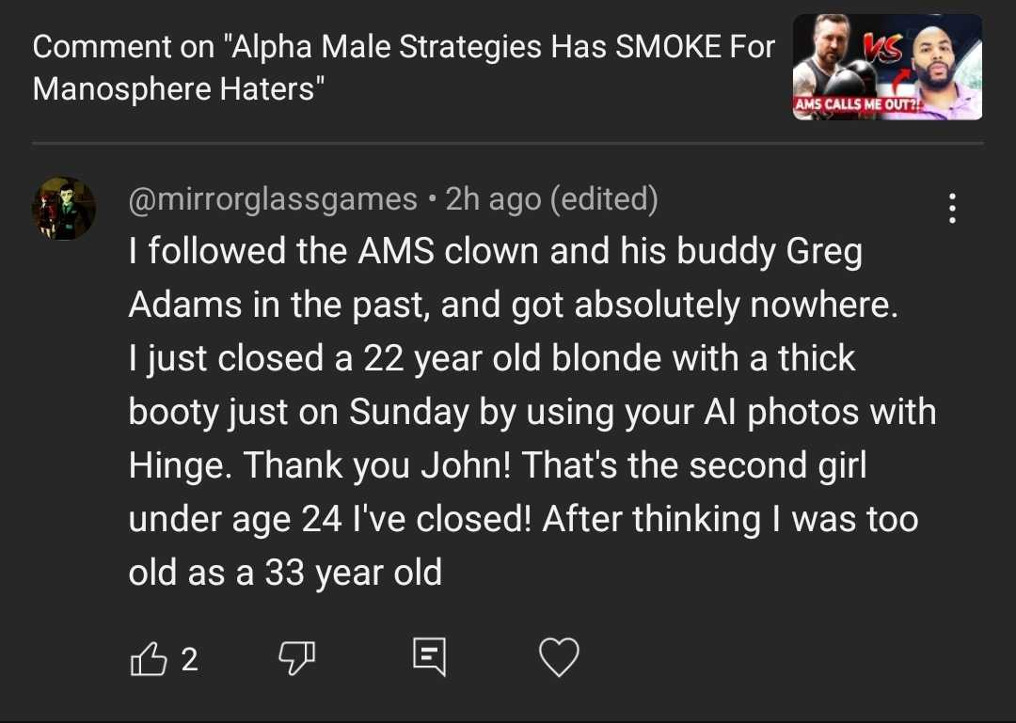Click the "AMS CALLS ME OUT?!" thumbnail caption
The image size is (1016, 723).
click(858, 105)
